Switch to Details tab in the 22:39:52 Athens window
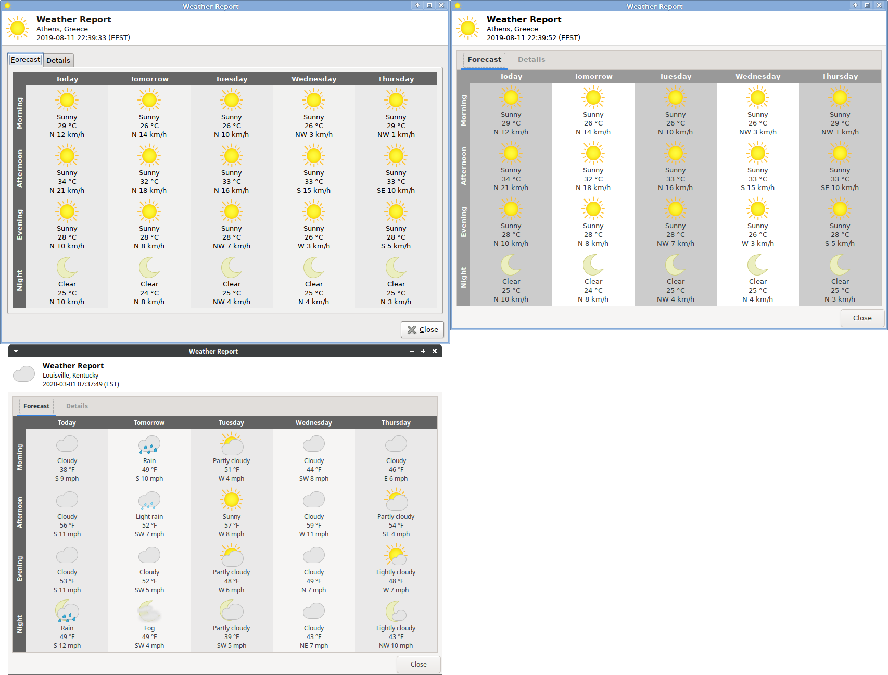The width and height of the screenshot is (888, 675). point(531,60)
